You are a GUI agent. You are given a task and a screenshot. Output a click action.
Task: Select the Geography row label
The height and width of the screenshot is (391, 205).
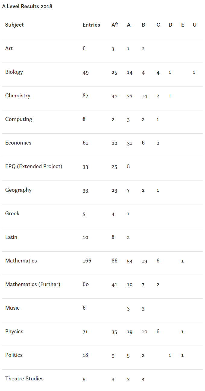[18, 190]
